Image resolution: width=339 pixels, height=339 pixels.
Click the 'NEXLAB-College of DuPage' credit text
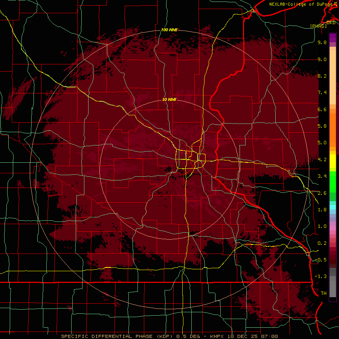[x=301, y=4]
